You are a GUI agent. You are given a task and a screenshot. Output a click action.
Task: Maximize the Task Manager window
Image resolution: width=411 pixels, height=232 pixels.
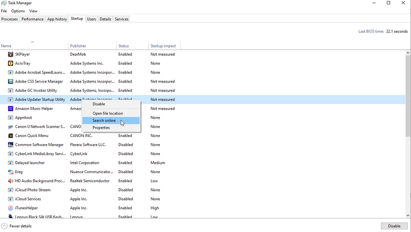pyautogui.click(x=388, y=3)
